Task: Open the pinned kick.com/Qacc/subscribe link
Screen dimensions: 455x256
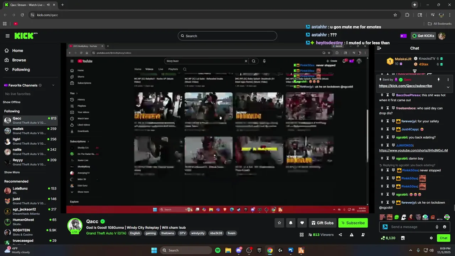Action: click(x=405, y=86)
